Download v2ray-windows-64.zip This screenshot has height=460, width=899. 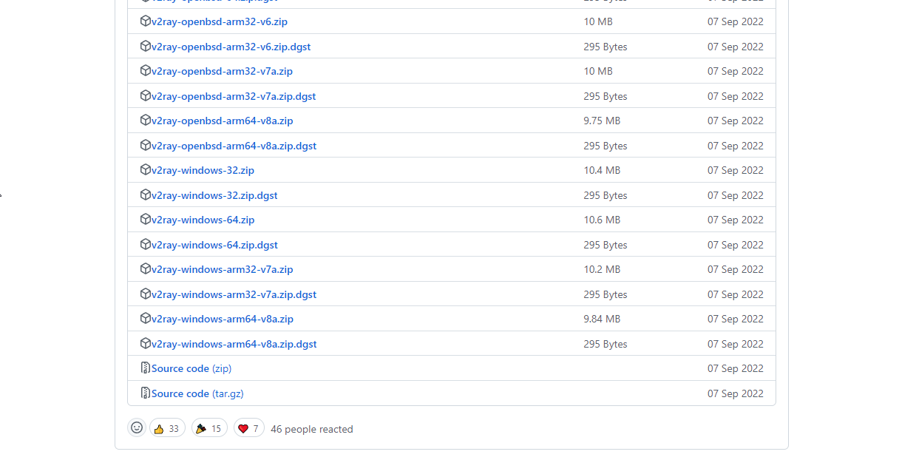pos(203,220)
